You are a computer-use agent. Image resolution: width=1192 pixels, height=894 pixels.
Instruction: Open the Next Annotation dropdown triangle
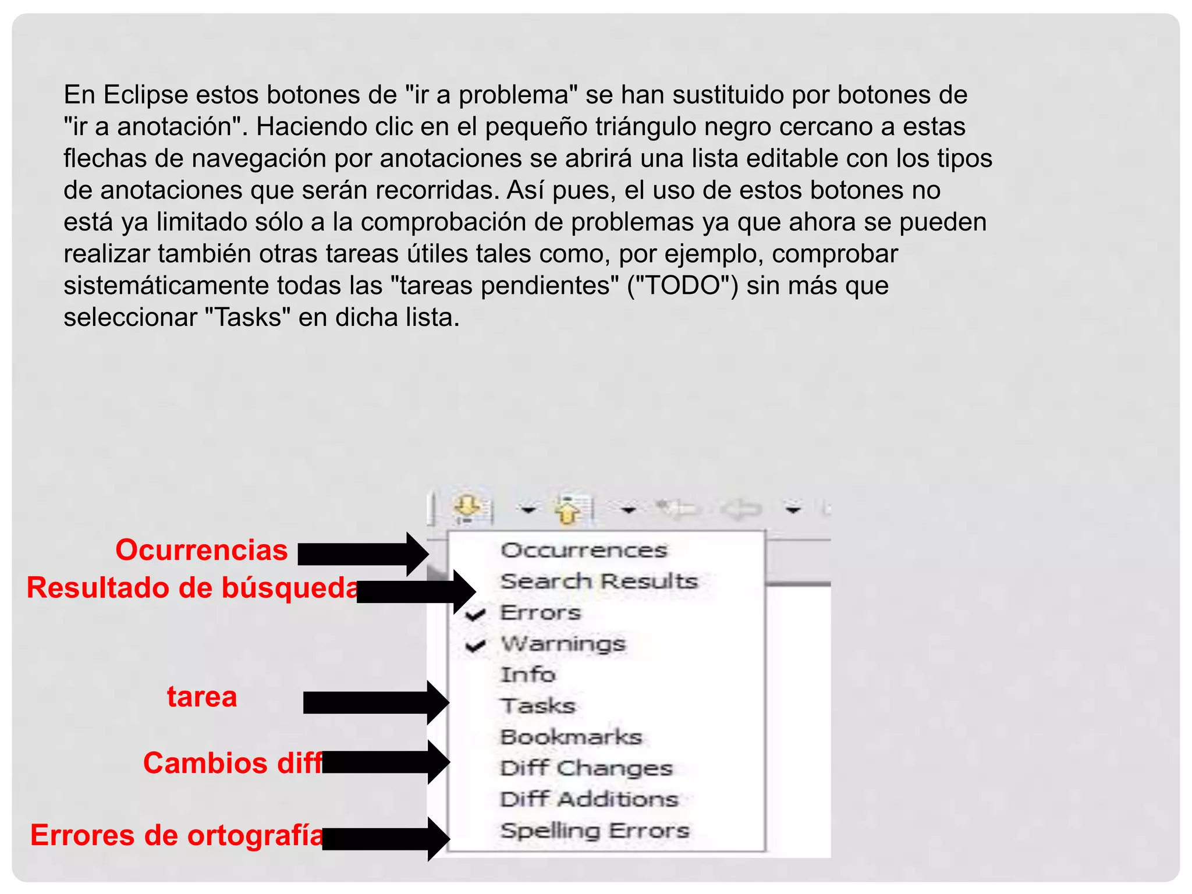(528, 510)
